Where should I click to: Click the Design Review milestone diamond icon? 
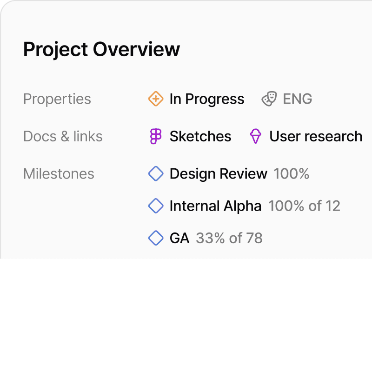point(156,174)
